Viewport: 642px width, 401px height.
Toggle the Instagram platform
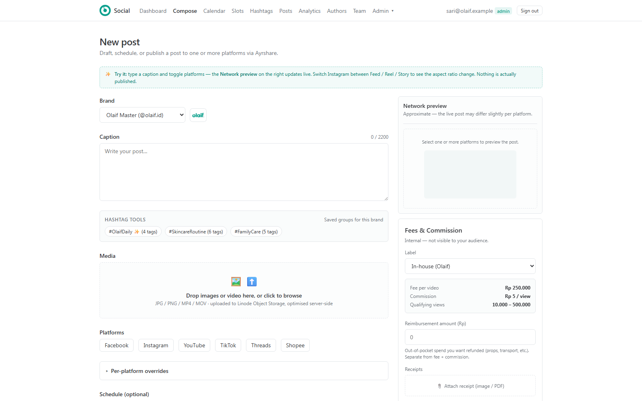point(156,345)
